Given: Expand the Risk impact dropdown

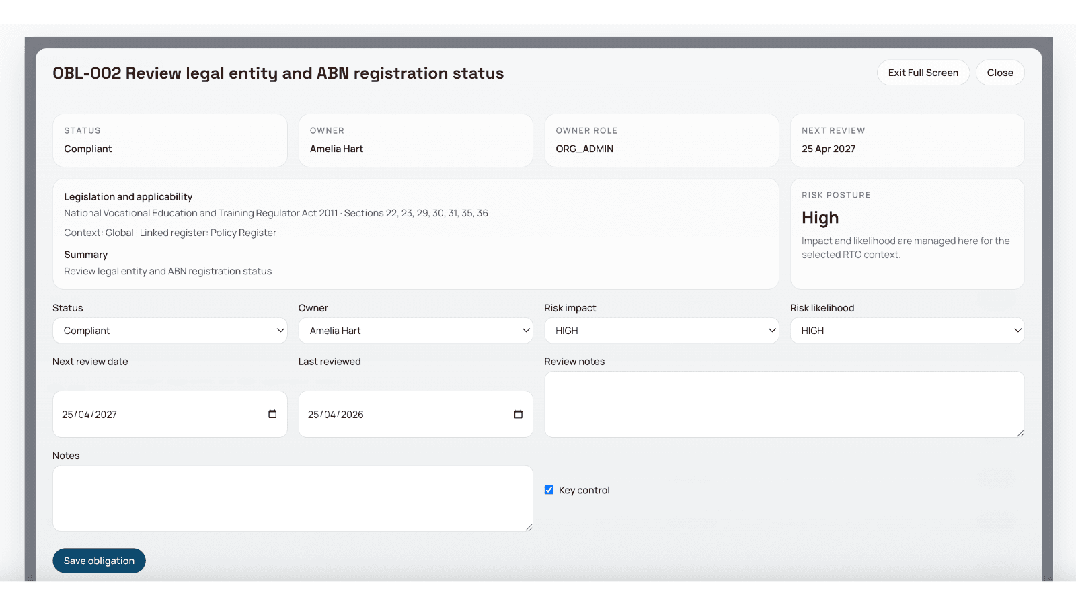Looking at the screenshot, I should tap(662, 331).
